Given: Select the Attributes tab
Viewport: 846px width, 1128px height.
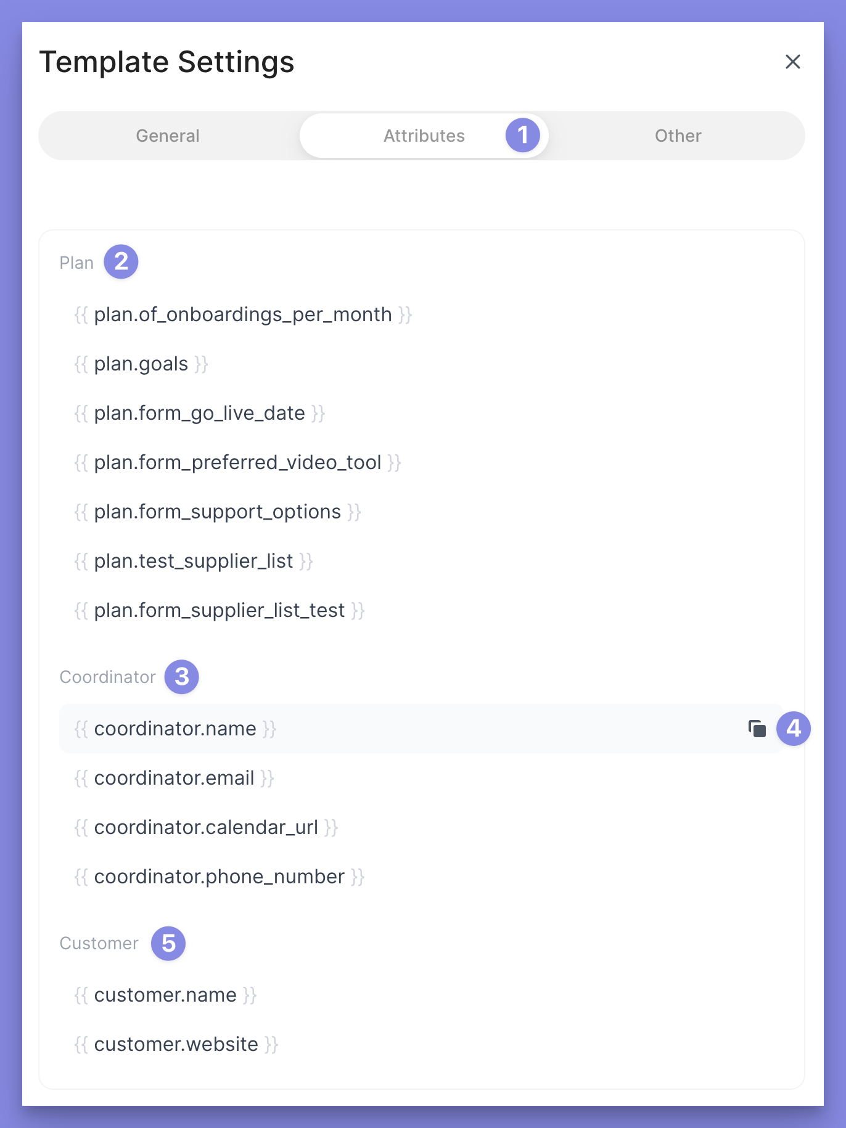Looking at the screenshot, I should (x=424, y=136).
